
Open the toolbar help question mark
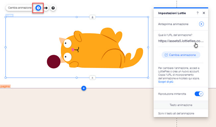(x=53, y=8)
